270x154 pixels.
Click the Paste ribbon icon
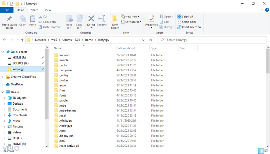(x=32, y=19)
